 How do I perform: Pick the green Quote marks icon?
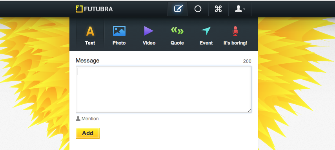(x=177, y=31)
